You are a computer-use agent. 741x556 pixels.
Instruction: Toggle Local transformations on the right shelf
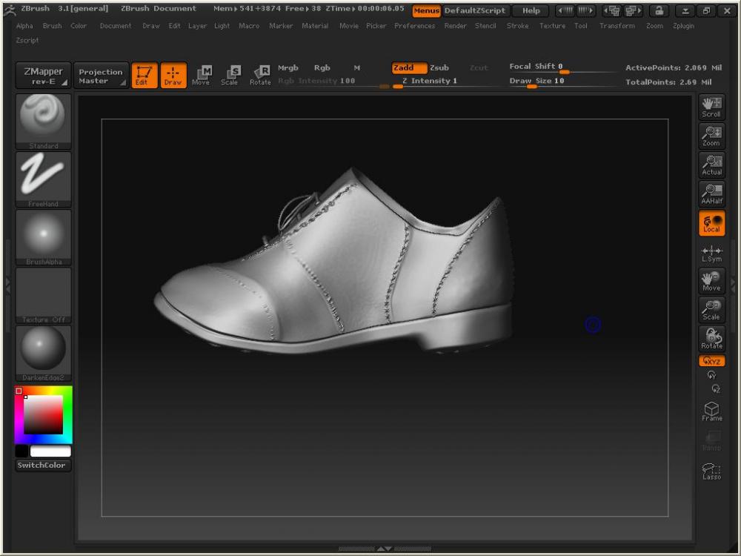point(711,223)
